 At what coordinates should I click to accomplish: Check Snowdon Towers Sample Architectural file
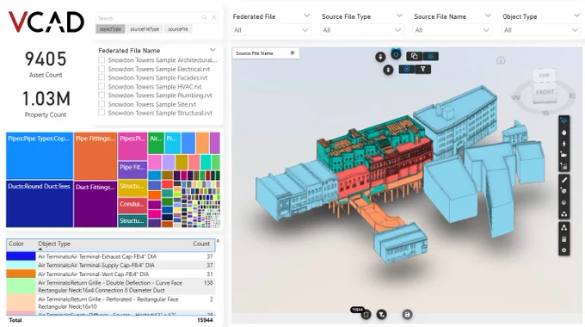tap(102, 60)
